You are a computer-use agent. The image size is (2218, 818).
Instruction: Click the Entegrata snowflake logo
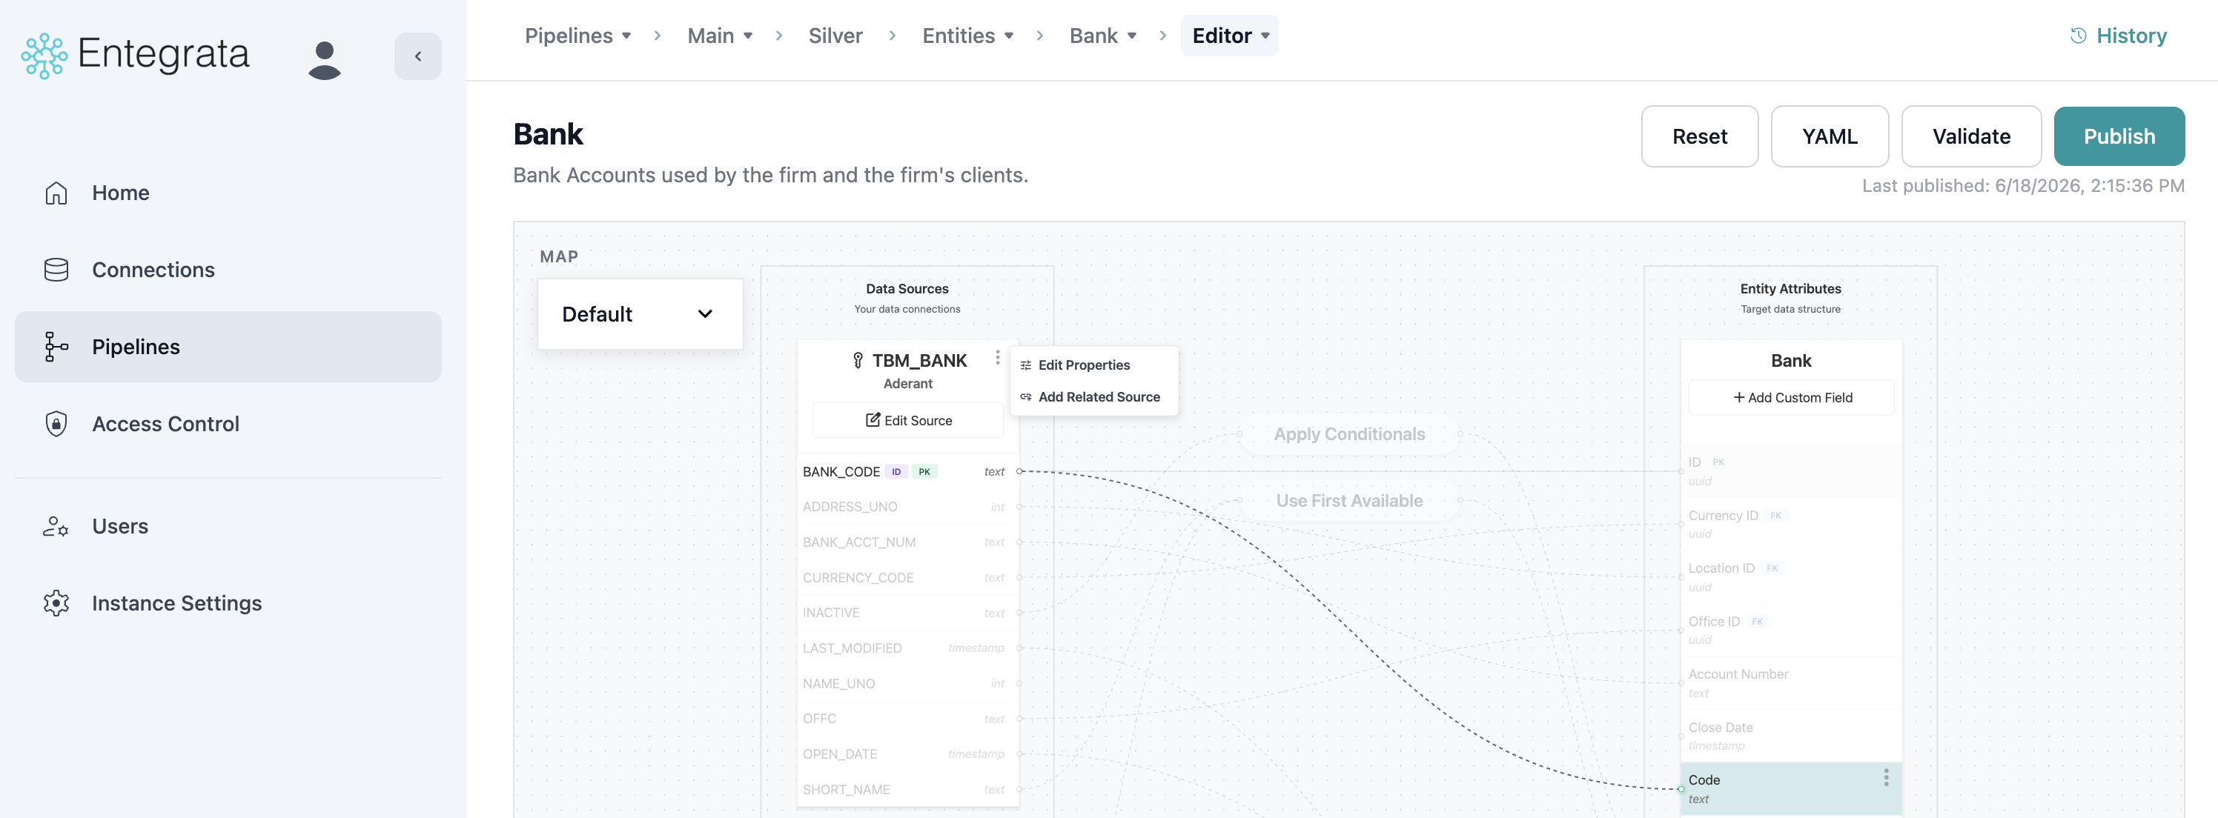[44, 56]
